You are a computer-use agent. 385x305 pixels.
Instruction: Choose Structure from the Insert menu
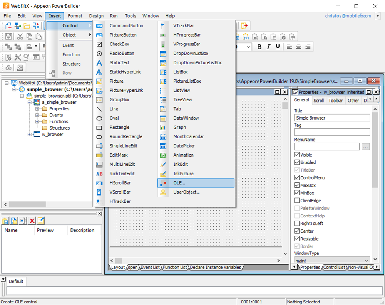pos(72,64)
